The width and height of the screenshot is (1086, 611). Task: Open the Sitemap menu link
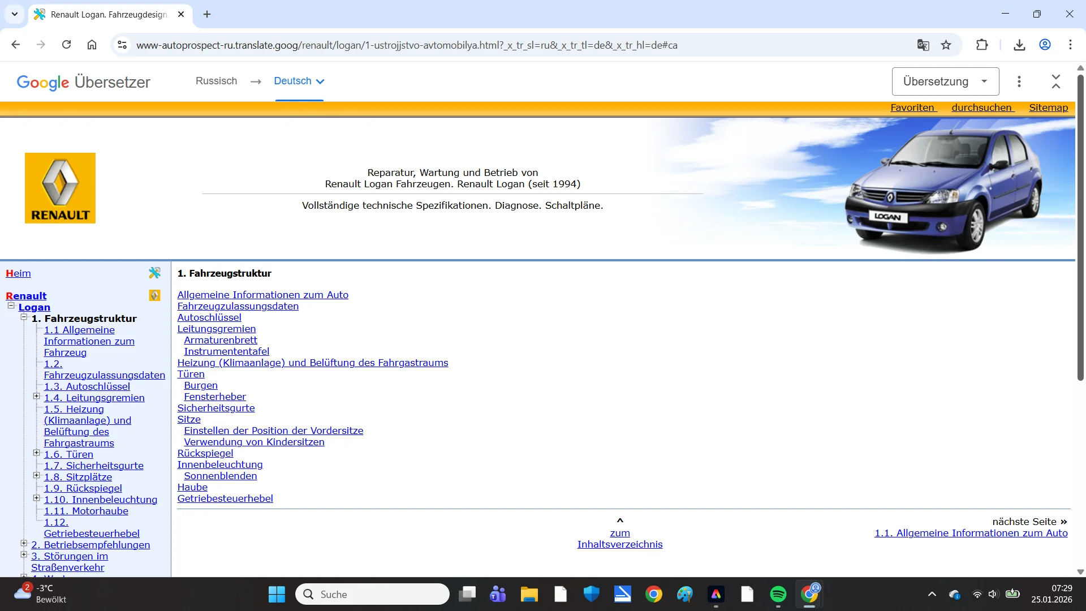tap(1048, 107)
